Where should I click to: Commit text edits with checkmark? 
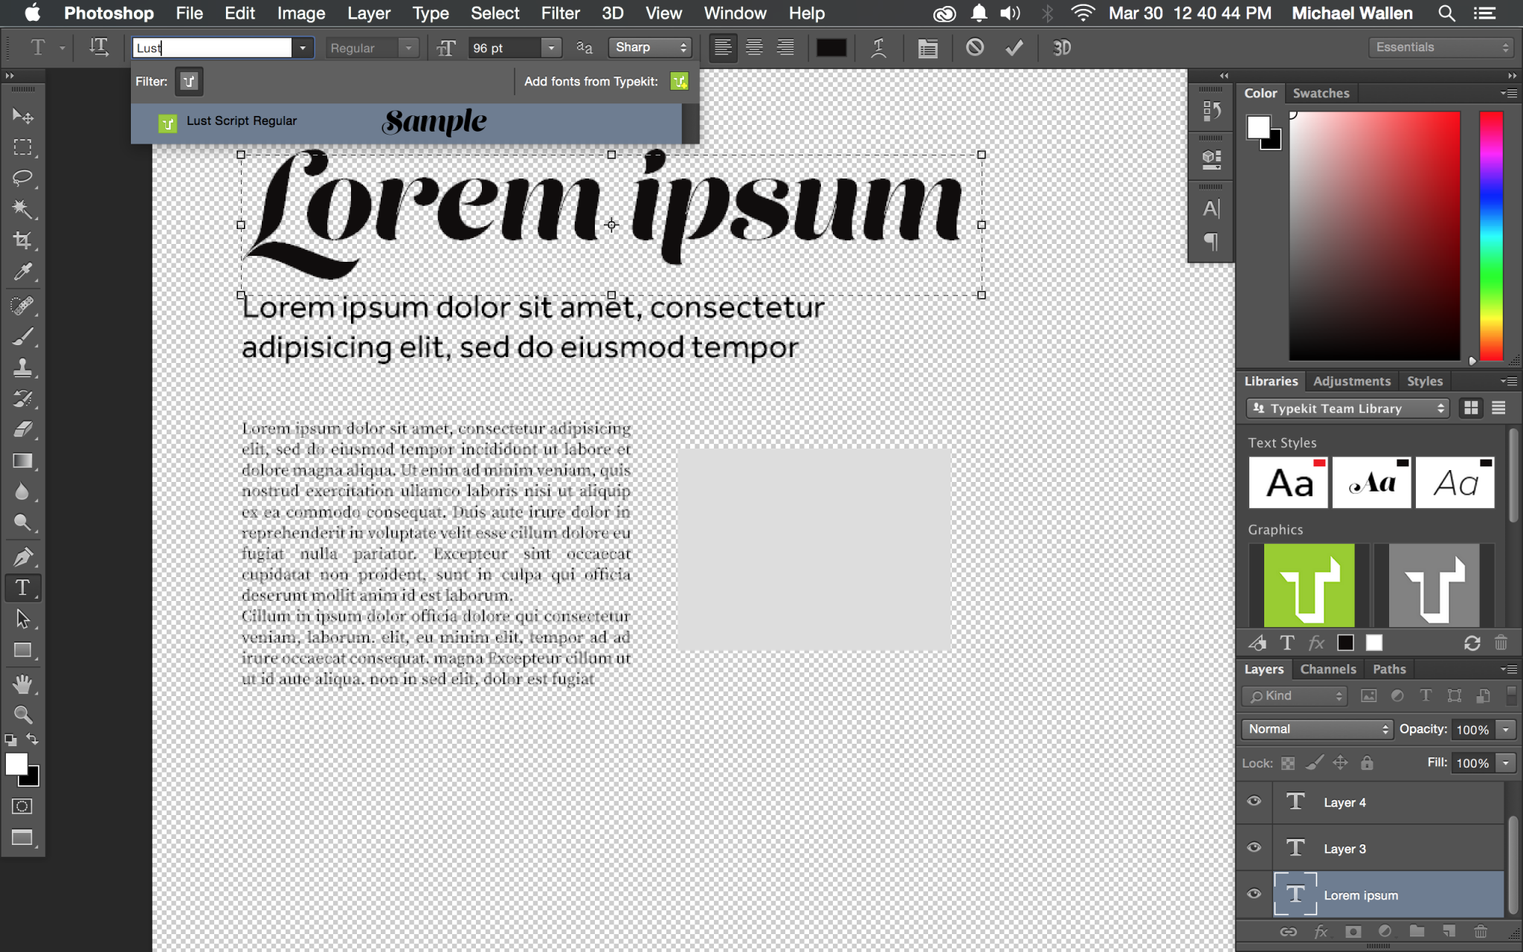click(x=1014, y=48)
